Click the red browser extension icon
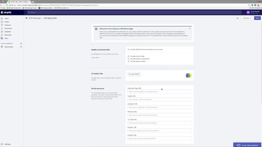The image size is (262, 147). (258, 5)
